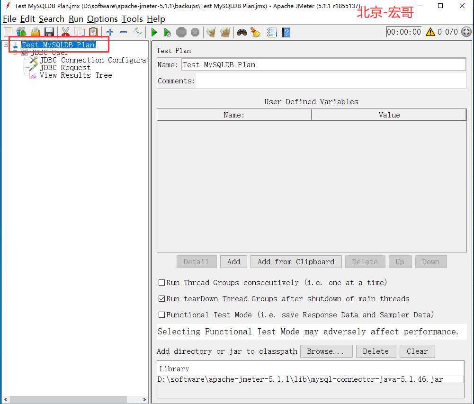The height and width of the screenshot is (404, 474).
Task: Click the grey Stop icon
Action: [181, 32]
